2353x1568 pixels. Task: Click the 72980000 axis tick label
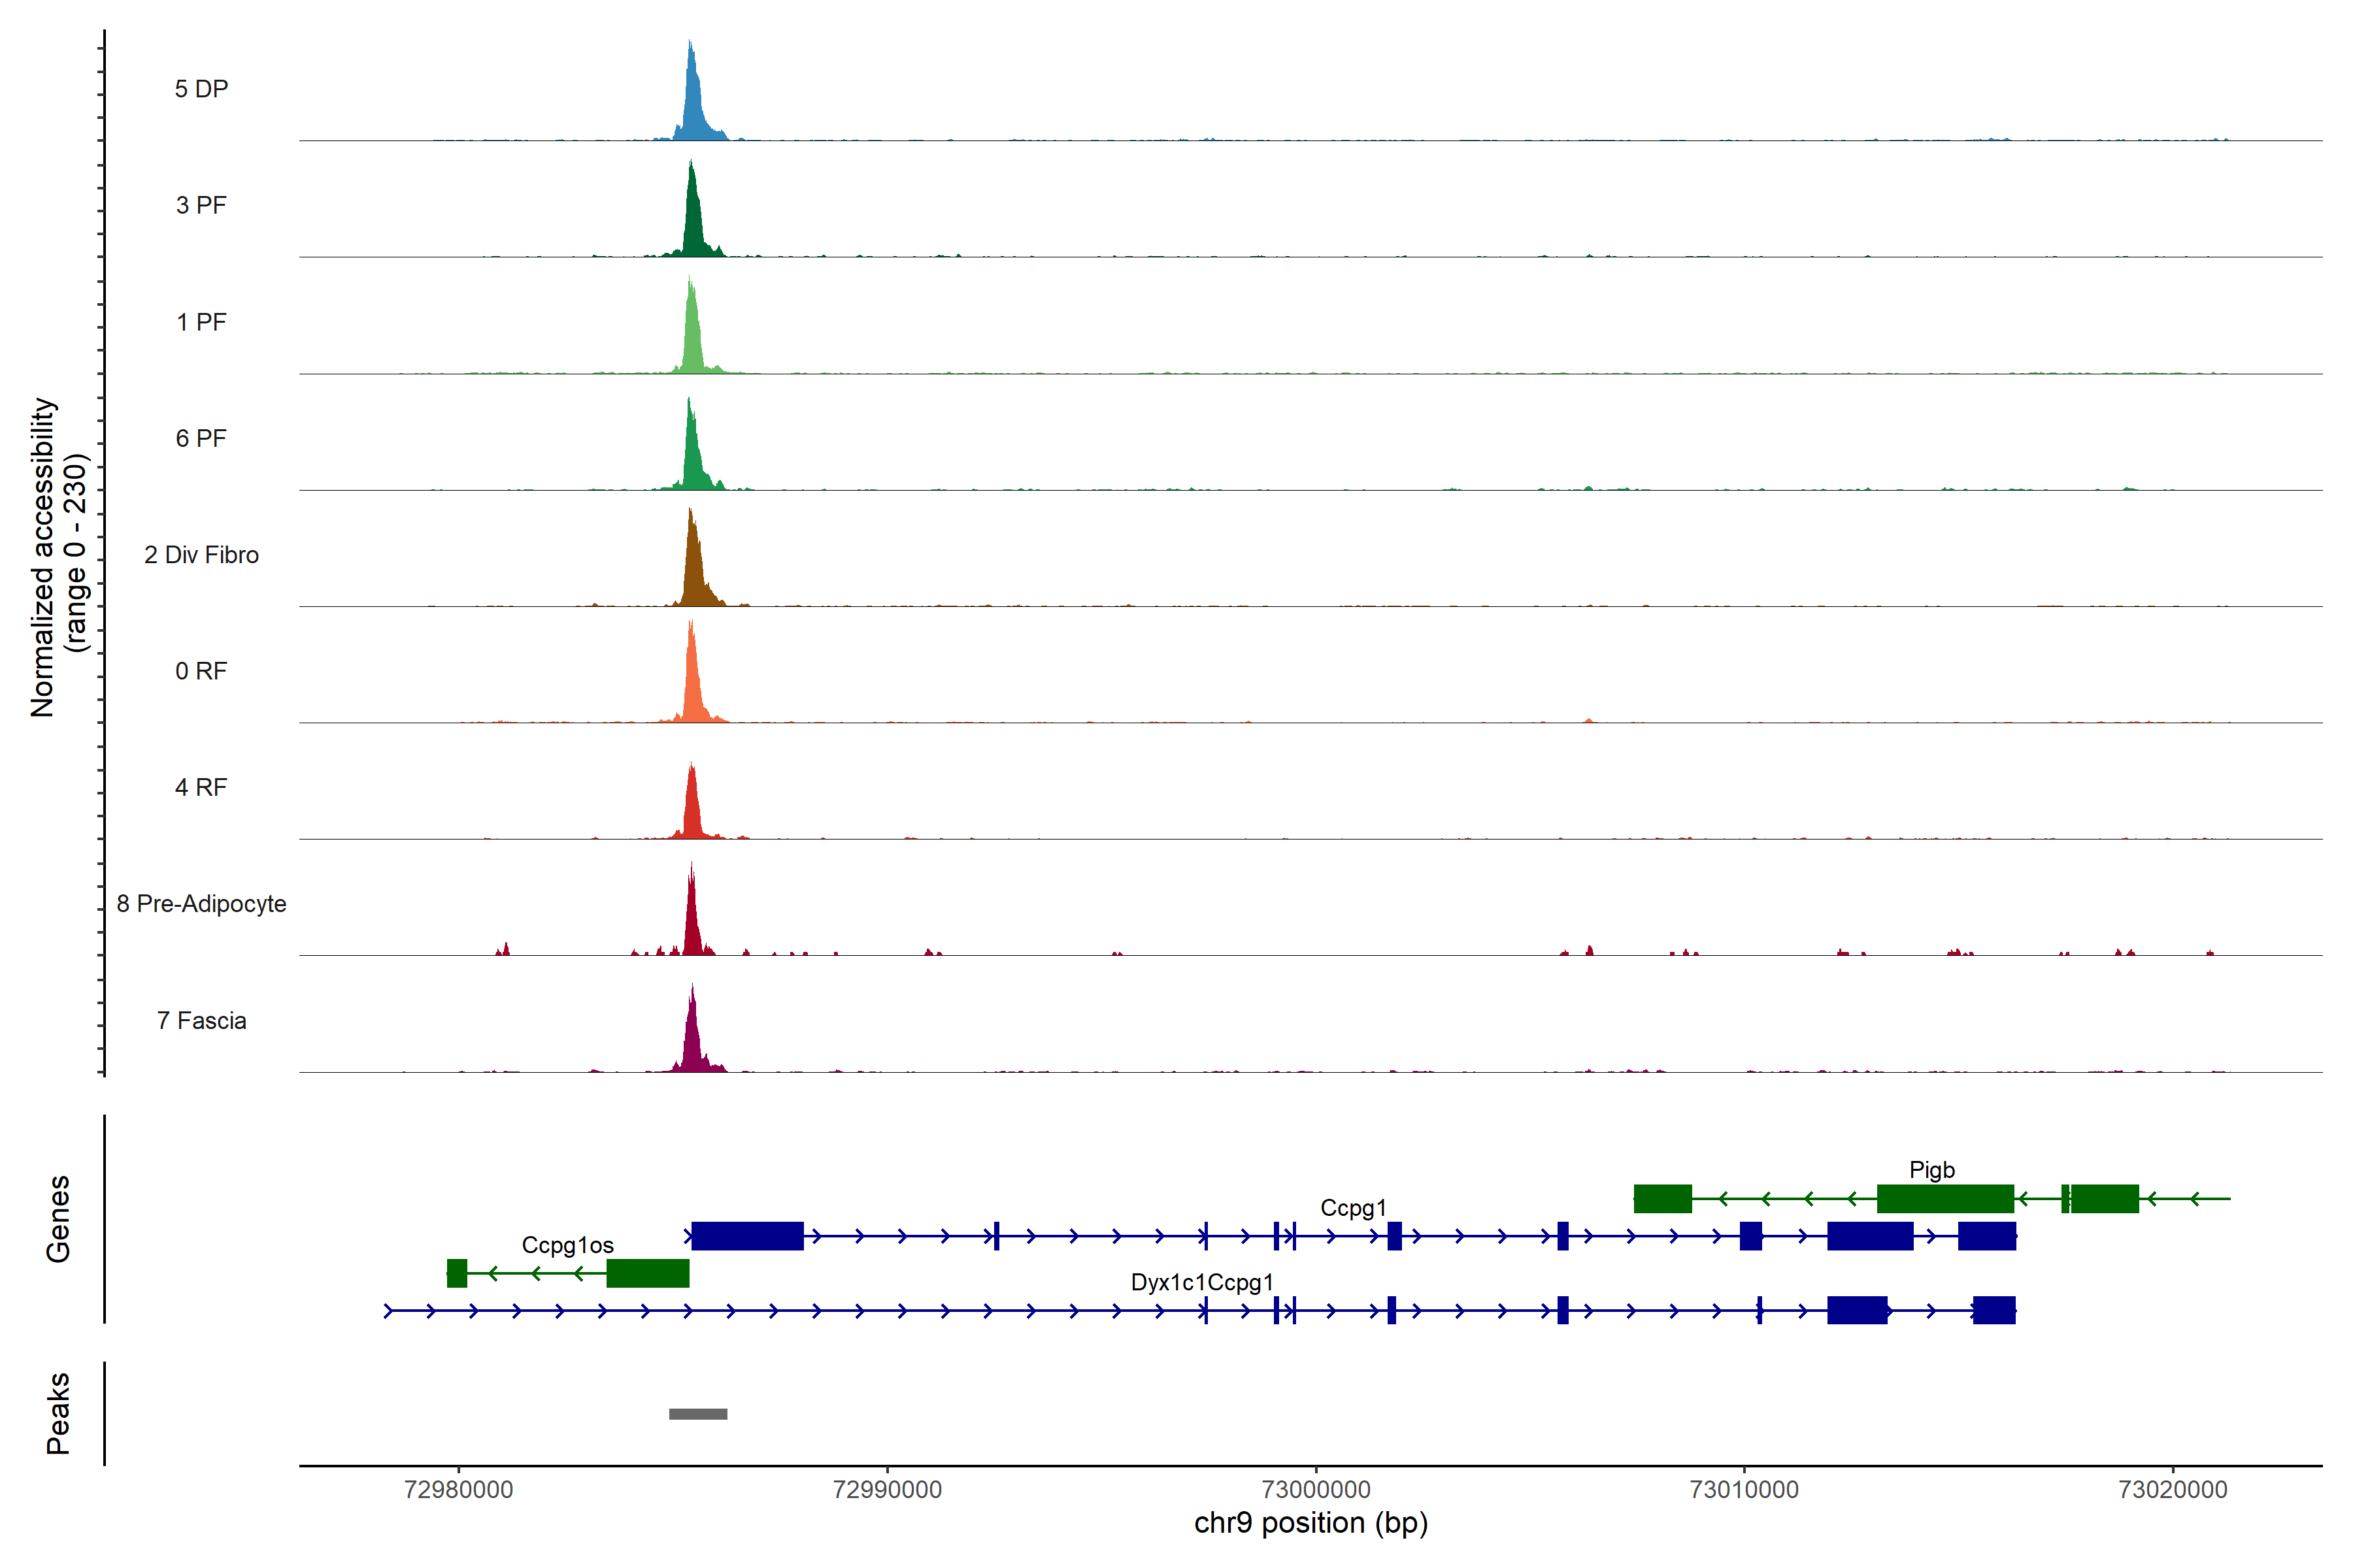458,1489
